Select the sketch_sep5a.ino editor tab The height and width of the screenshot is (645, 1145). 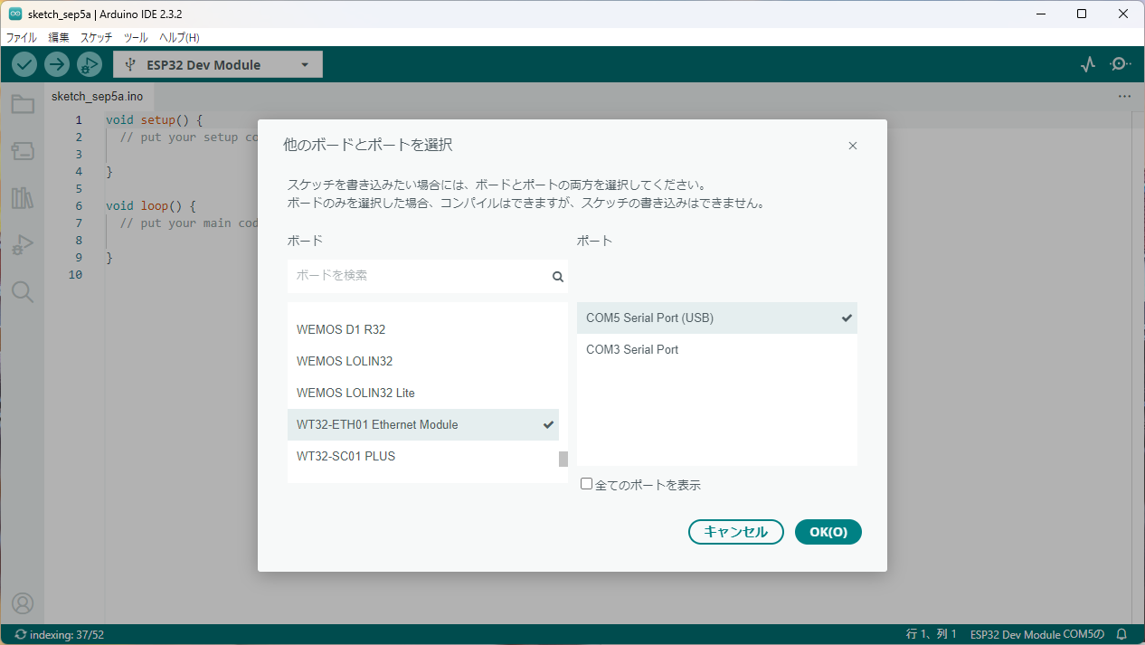pos(97,96)
